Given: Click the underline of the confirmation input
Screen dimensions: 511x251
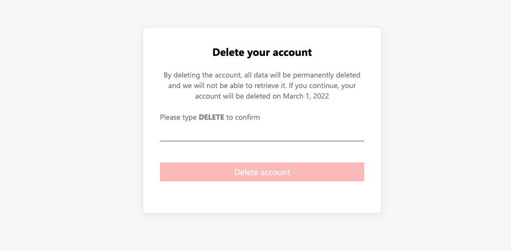Looking at the screenshot, I should 262,141.
